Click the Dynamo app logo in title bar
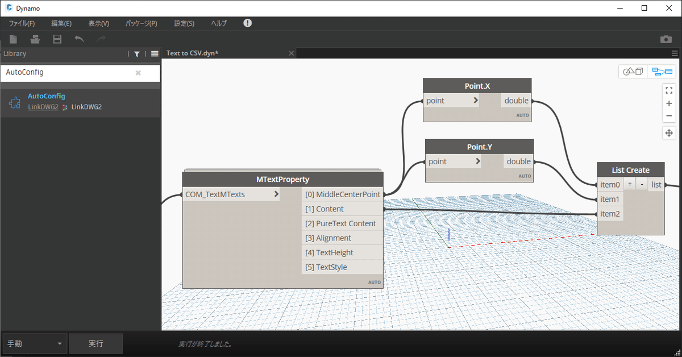The width and height of the screenshot is (682, 357). click(x=9, y=8)
